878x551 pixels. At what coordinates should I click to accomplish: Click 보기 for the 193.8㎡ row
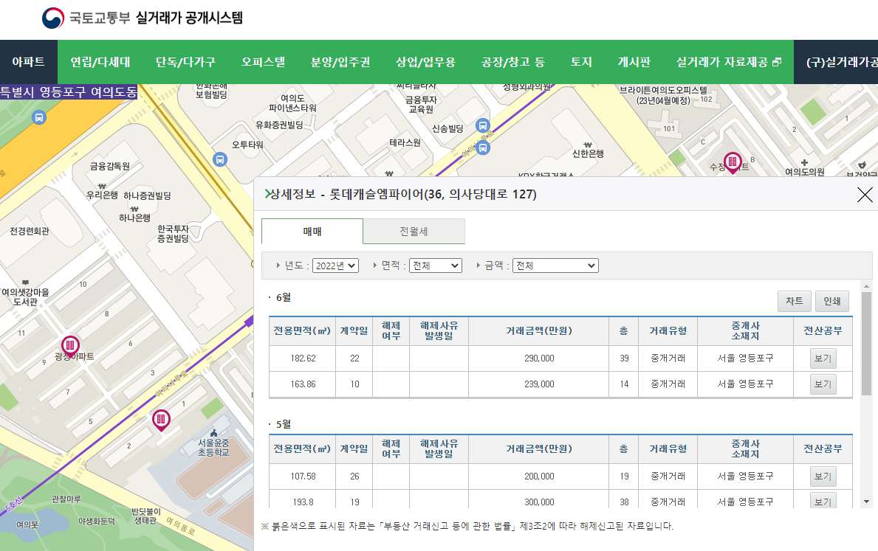coord(823,502)
